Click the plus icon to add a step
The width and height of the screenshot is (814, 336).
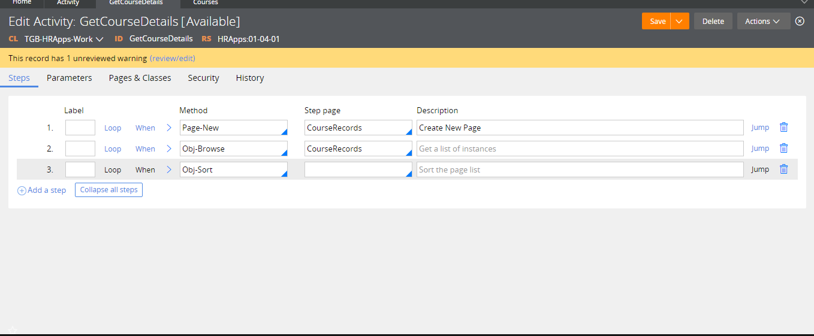[22, 190]
